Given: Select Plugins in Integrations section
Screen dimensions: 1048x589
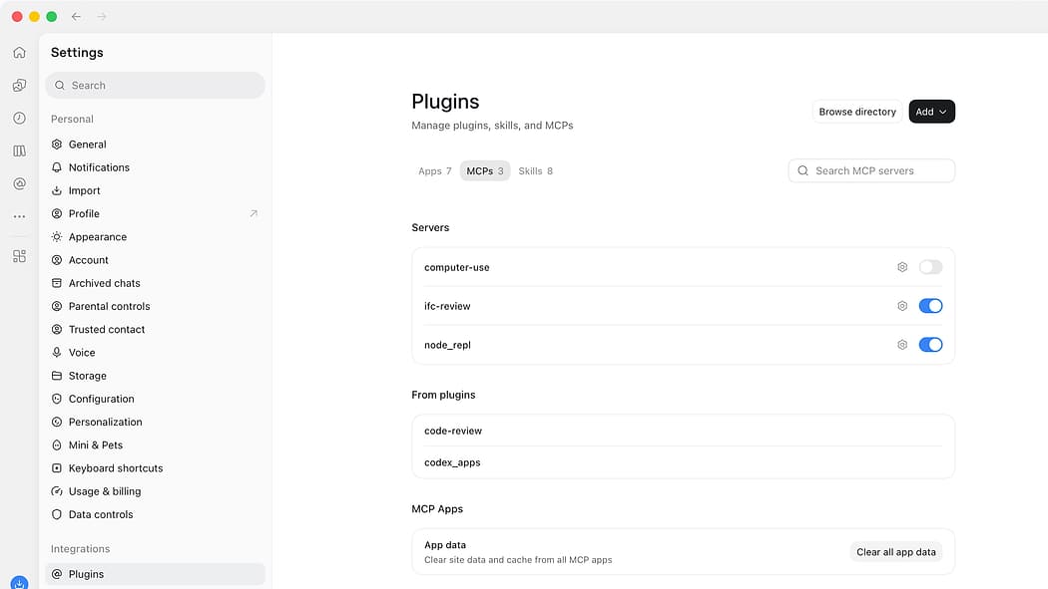Looking at the screenshot, I should [x=155, y=574].
